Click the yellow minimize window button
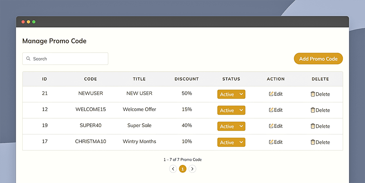The image size is (365, 183). (x=28, y=22)
